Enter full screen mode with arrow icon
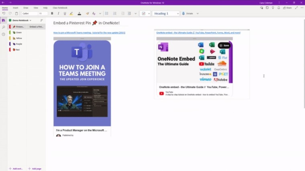The image size is (305, 171). point(296,8)
